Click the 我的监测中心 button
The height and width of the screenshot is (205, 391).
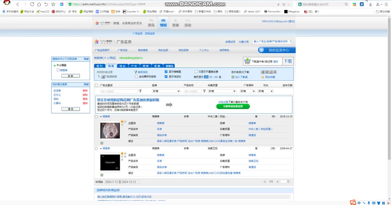pos(277,50)
